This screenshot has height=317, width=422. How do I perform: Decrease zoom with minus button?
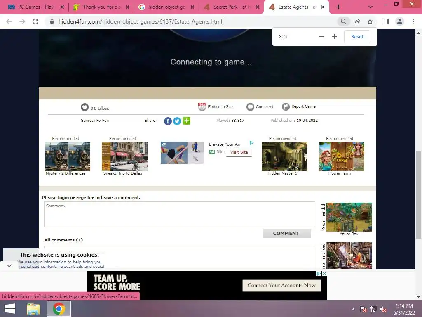coord(321,37)
